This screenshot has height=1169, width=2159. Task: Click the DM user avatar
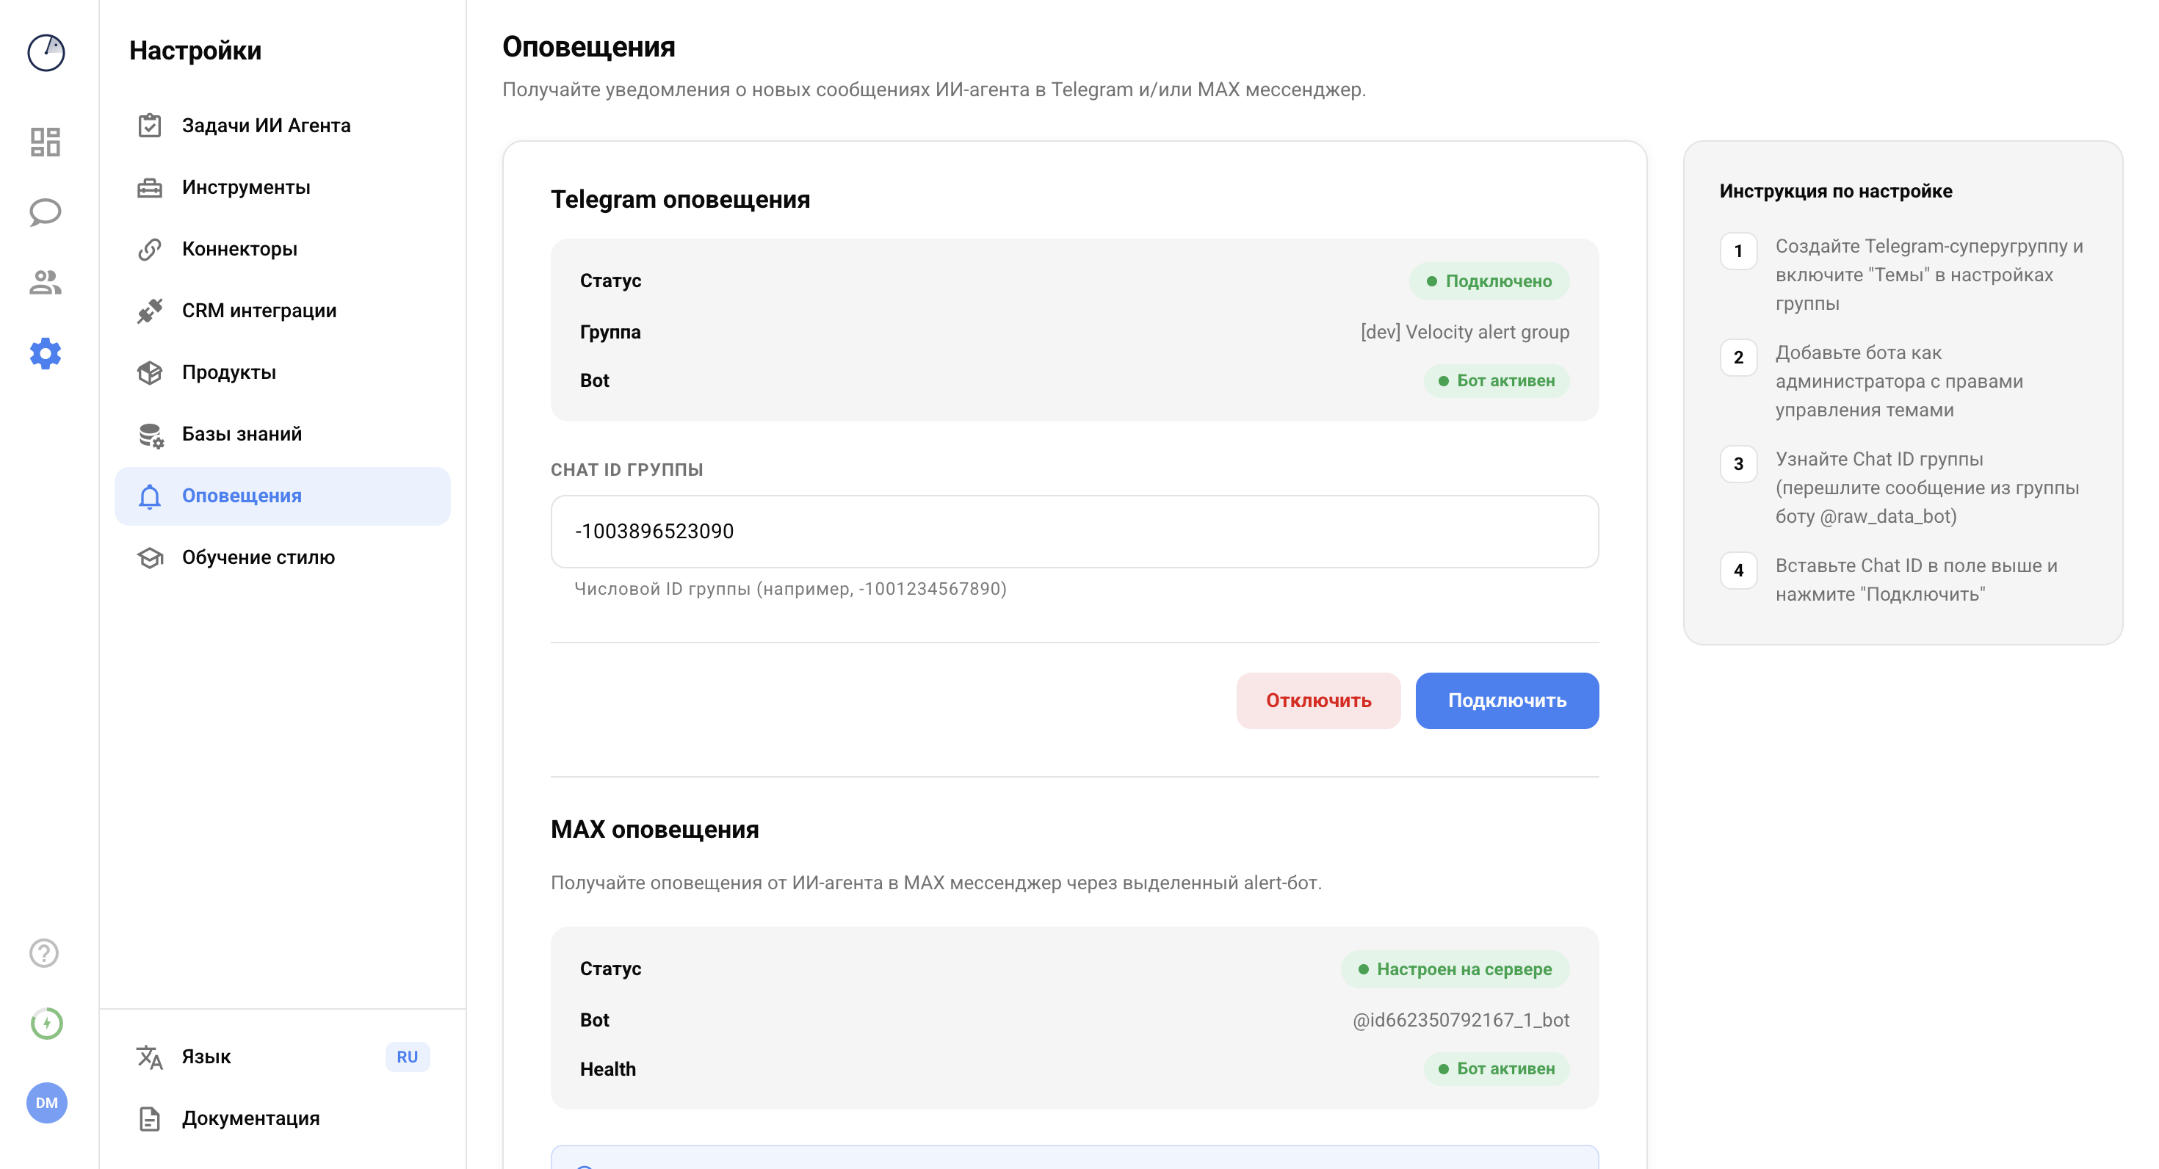pos(46,1104)
